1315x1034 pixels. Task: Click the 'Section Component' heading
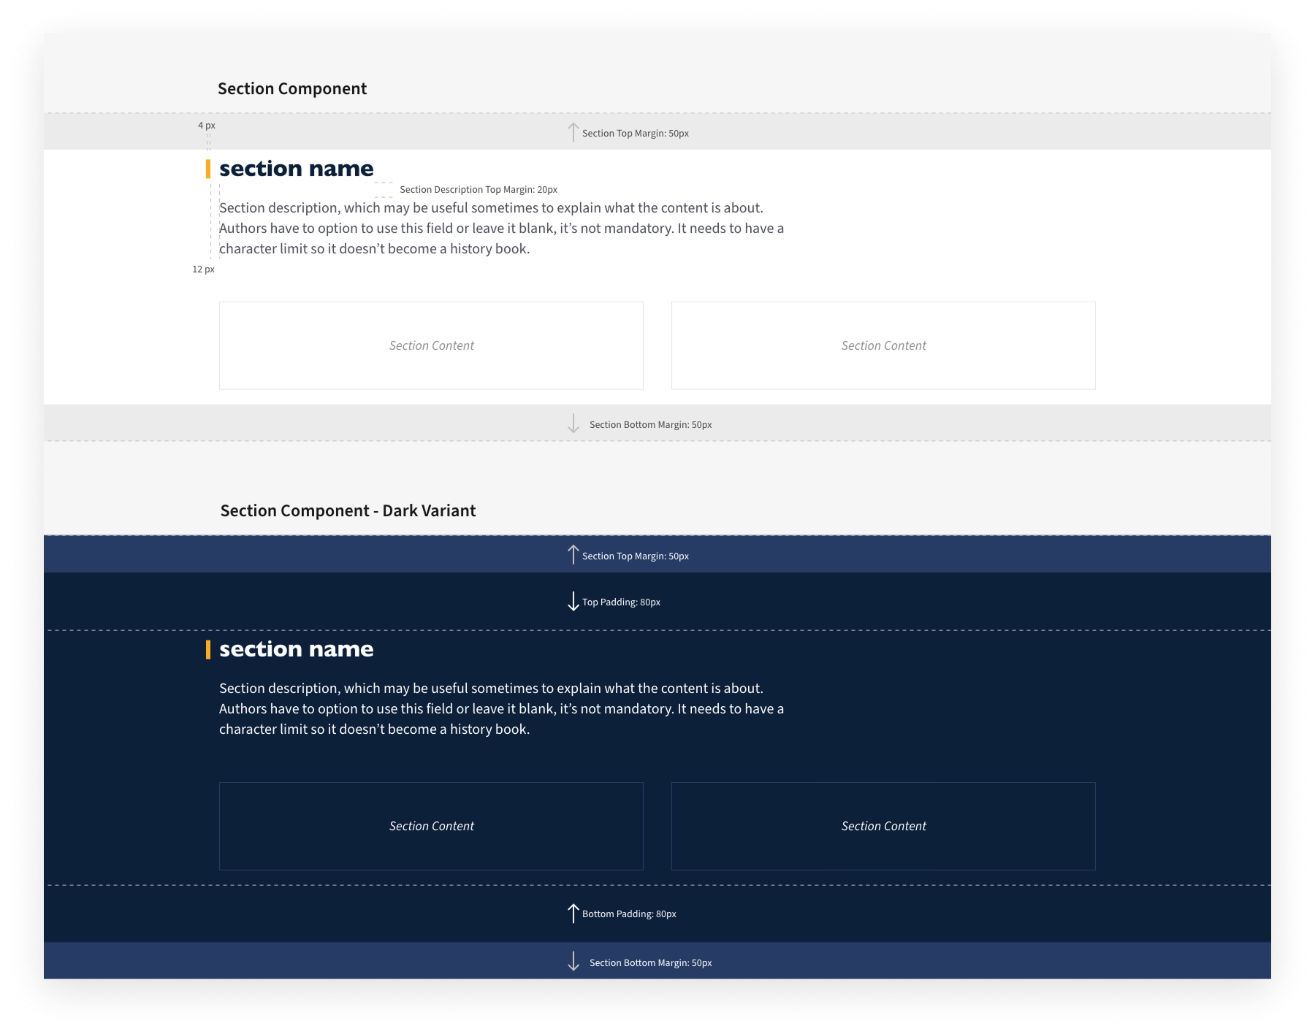click(x=292, y=89)
